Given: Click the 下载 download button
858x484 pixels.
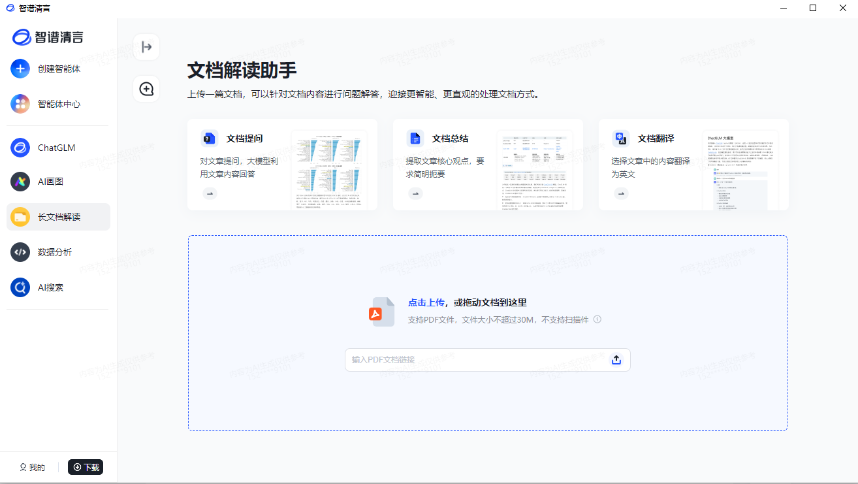Looking at the screenshot, I should point(86,467).
